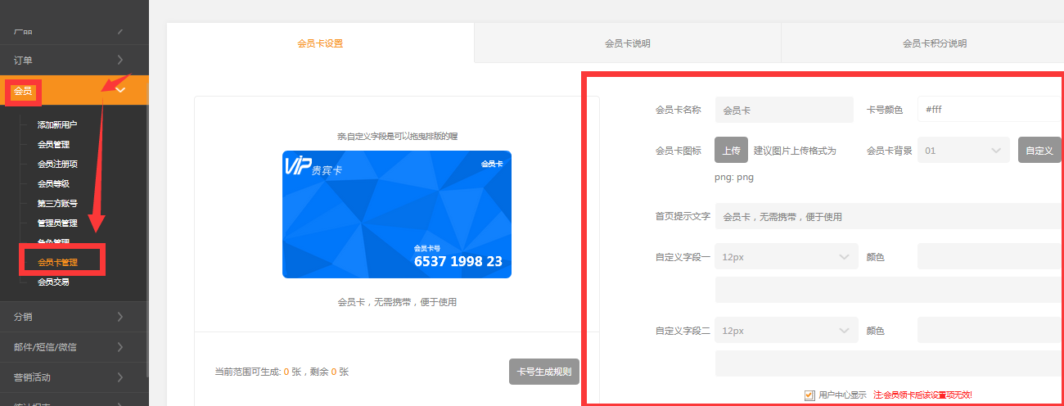Collapse the 会员 menu section
Viewport: 1064px width, 406px height.
[x=120, y=90]
